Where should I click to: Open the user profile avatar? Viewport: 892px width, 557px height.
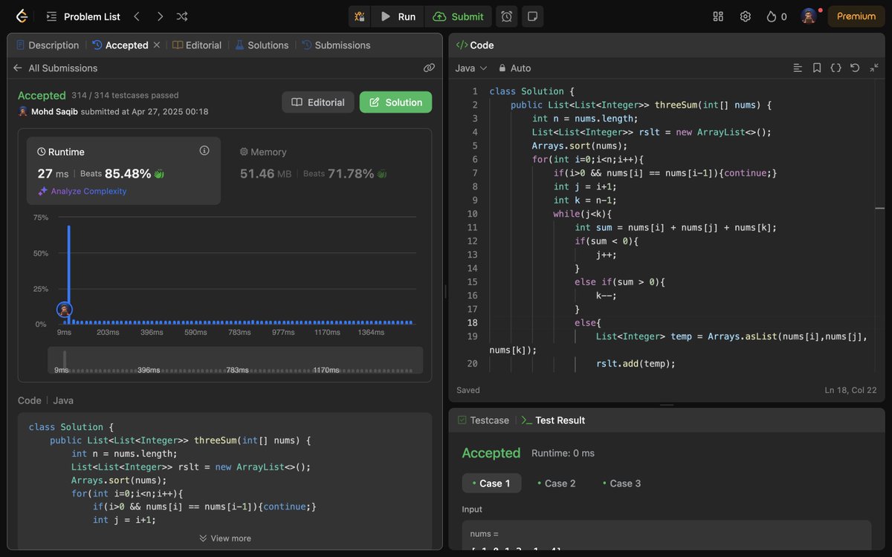809,16
